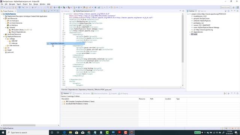Select Maven Dependencies in Project Explorer
This screenshot has height=135, width=240.
coord(18,32)
